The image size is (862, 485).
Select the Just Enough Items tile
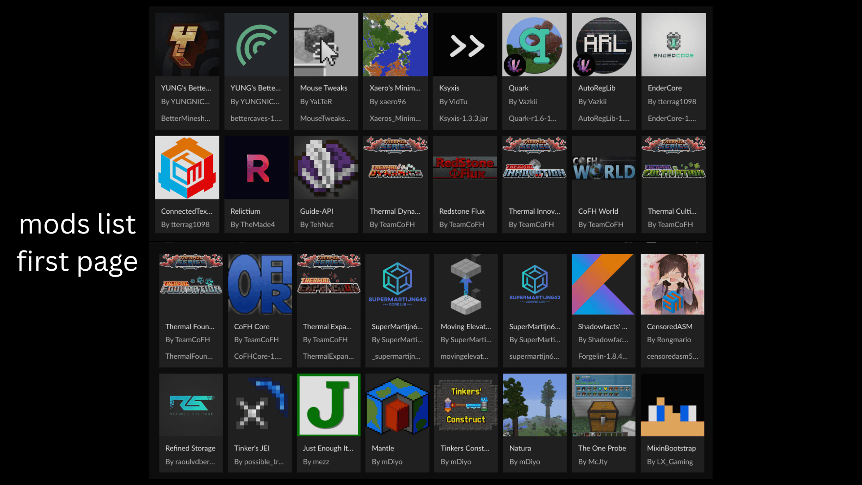click(x=328, y=405)
